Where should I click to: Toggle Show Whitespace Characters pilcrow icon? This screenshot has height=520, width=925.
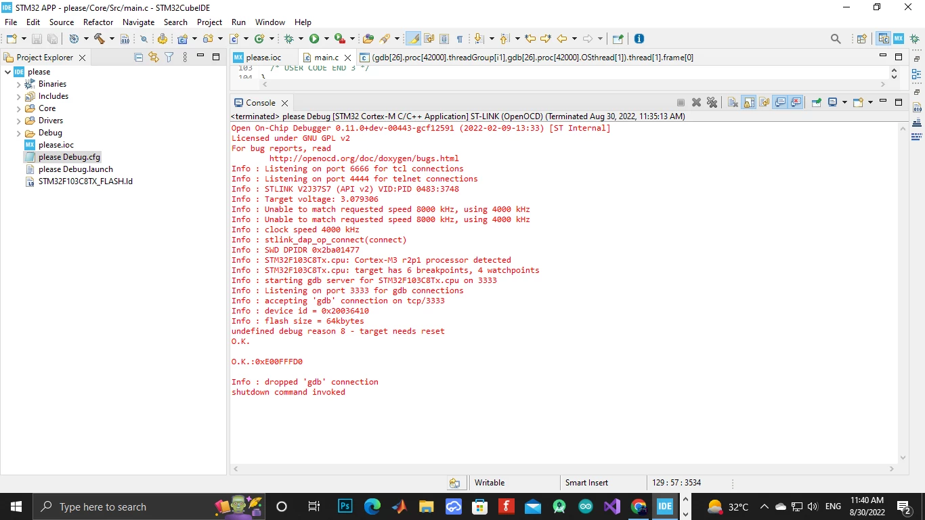coord(460,39)
